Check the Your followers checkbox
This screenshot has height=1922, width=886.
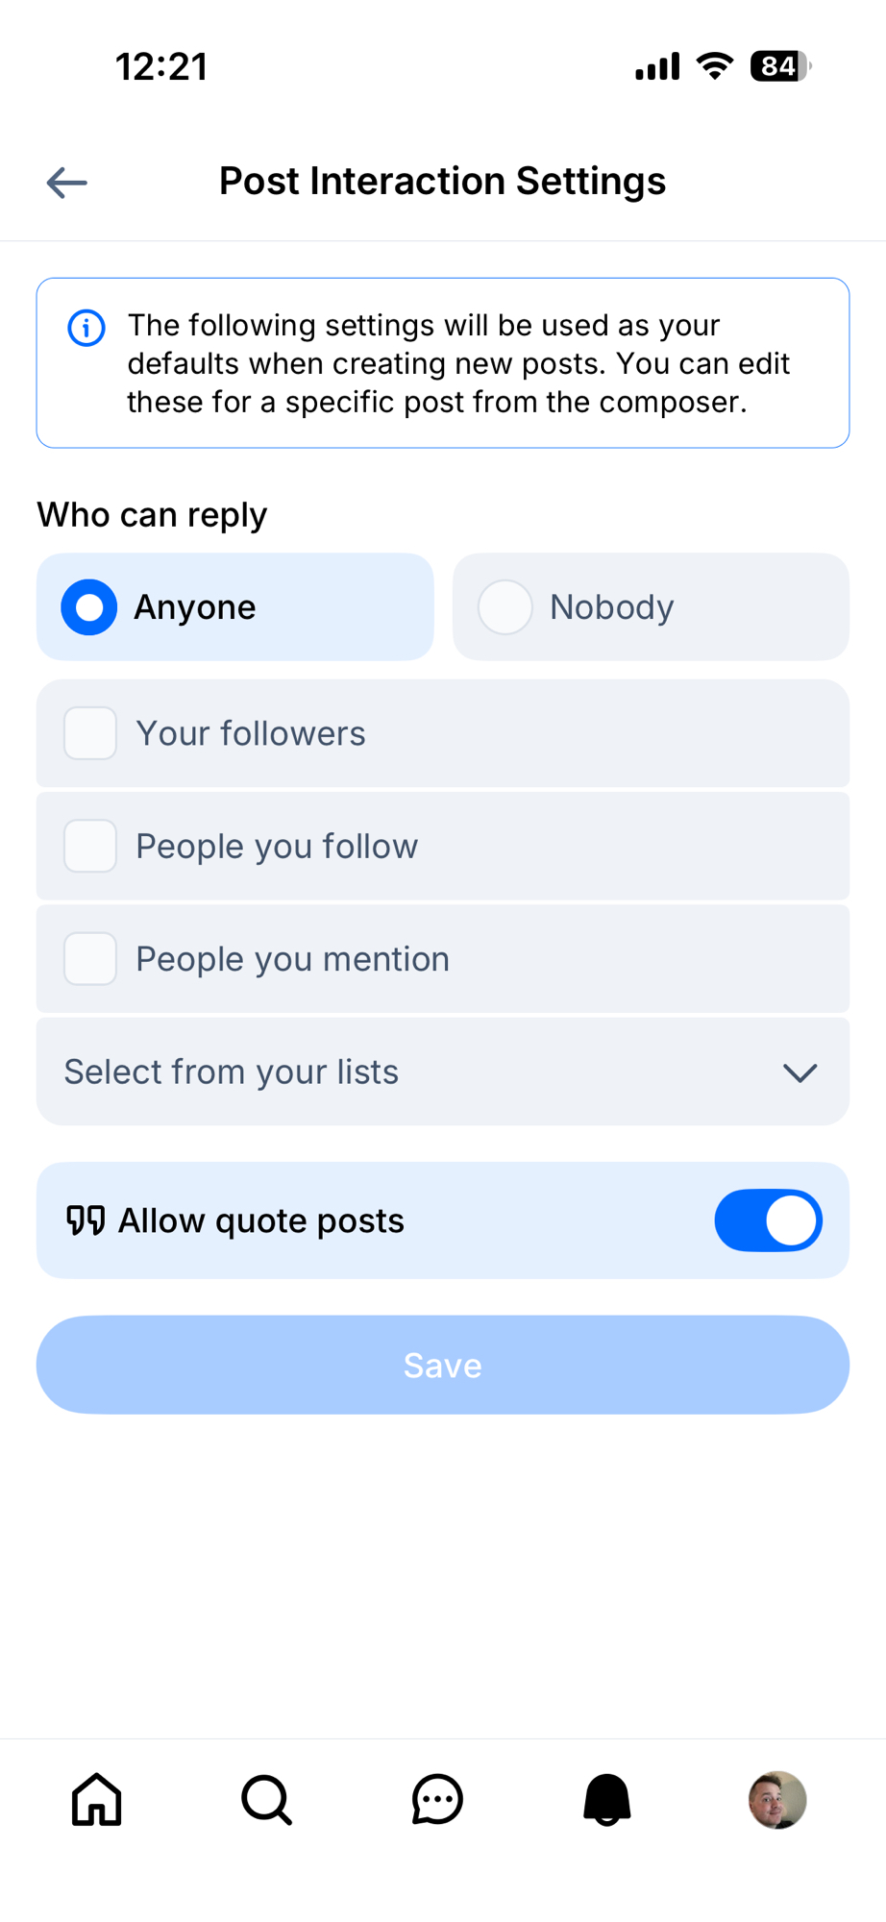(90, 733)
